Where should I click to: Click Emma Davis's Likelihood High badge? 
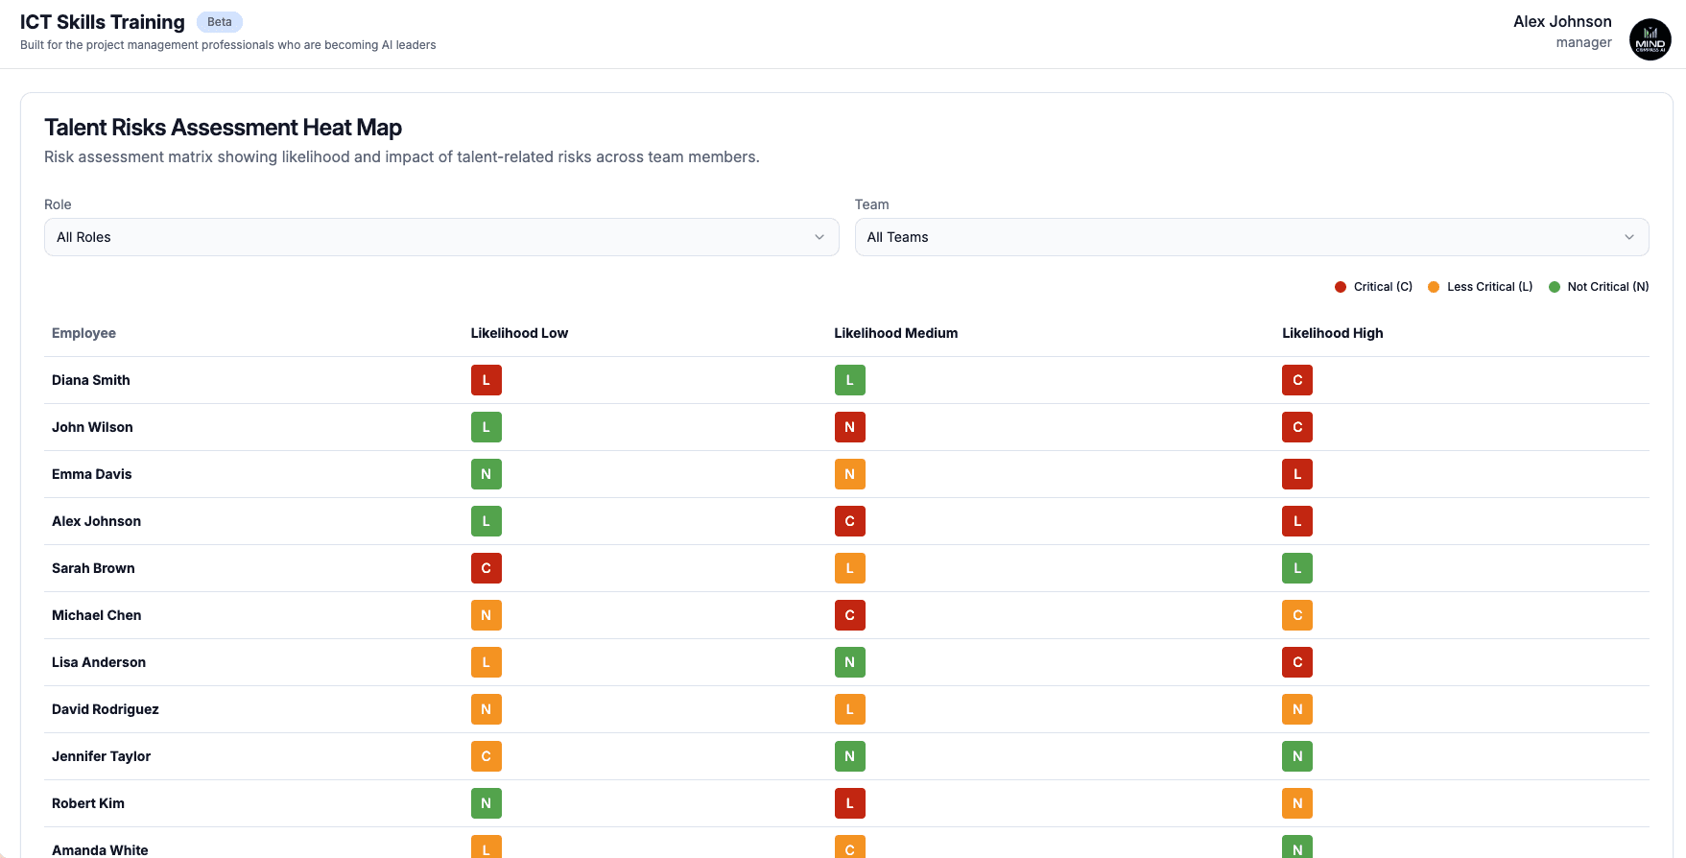click(1297, 474)
